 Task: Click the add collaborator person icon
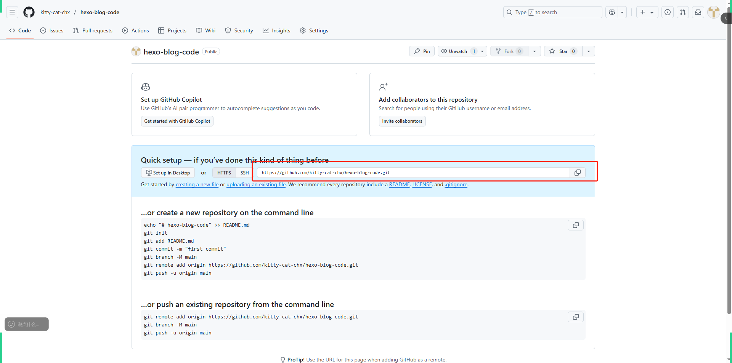coord(383,87)
